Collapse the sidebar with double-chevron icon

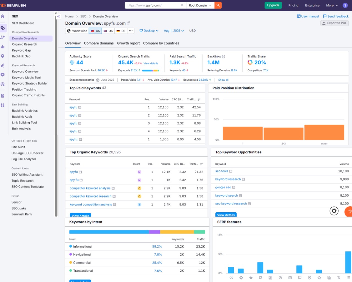(58, 17)
